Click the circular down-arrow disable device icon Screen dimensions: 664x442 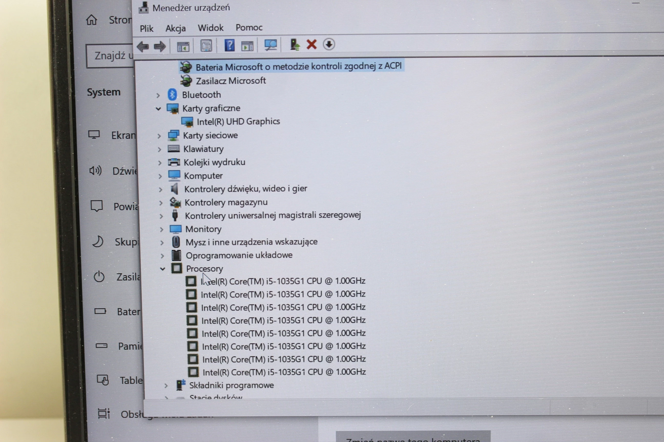point(329,44)
